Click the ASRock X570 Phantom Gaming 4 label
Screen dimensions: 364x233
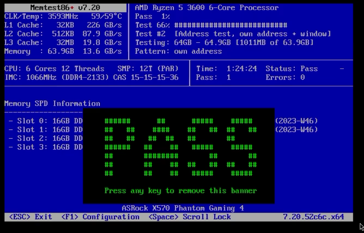pyautogui.click(x=182, y=208)
